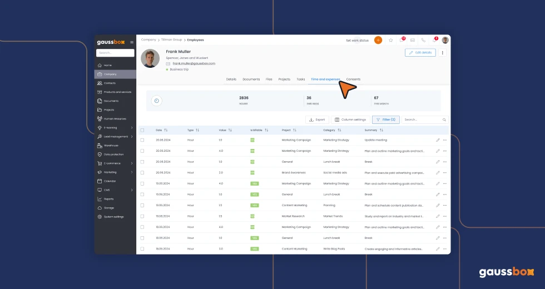The width and height of the screenshot is (545, 289).
Task: Open the Consents tab
Action: (x=353, y=79)
